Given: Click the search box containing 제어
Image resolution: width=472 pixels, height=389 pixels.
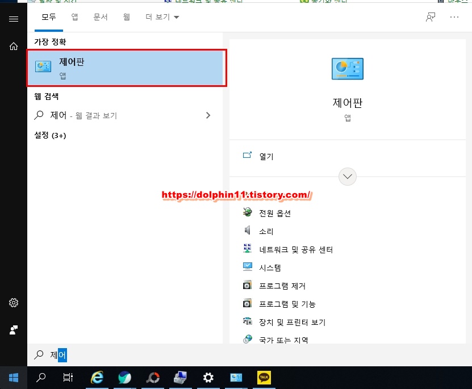Looking at the screenshot, I should [249, 355].
